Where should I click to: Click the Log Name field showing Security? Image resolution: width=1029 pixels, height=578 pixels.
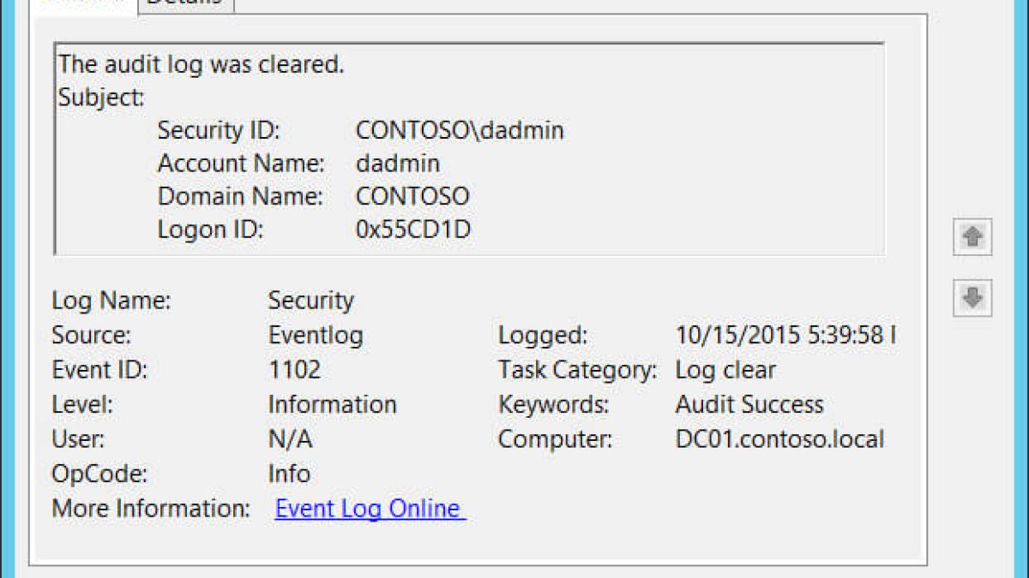pyautogui.click(x=310, y=301)
